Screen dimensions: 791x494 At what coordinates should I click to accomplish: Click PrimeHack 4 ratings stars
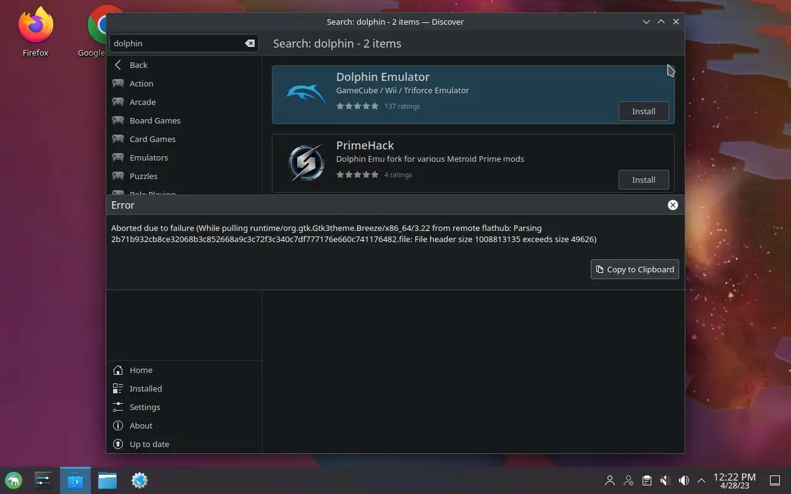[x=357, y=175]
